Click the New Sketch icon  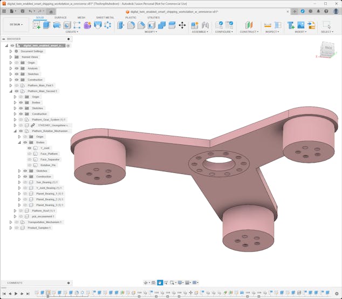36,25
